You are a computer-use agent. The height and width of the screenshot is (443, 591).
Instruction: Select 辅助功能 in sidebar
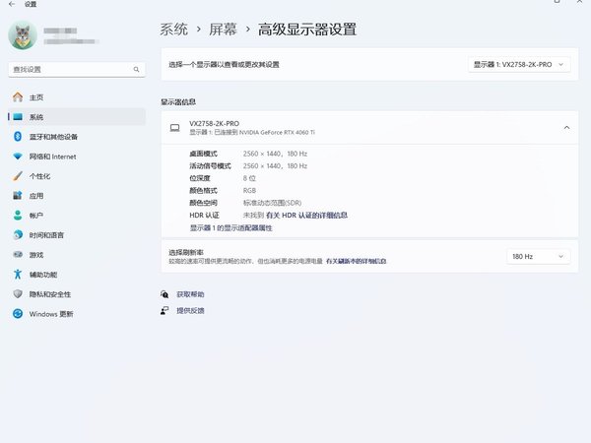(x=77, y=275)
